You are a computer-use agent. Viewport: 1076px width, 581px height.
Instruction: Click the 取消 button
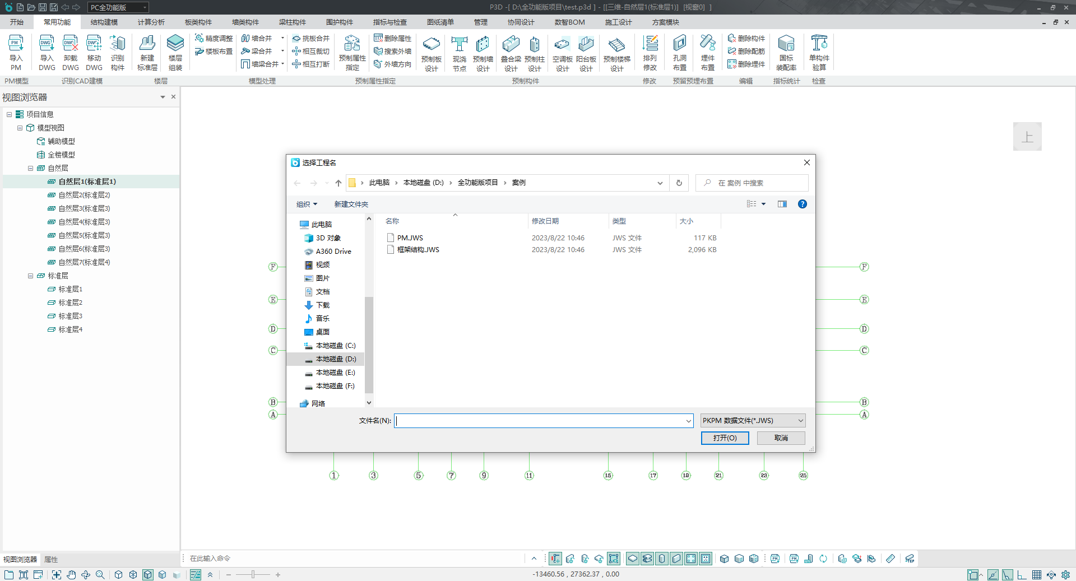tap(781, 438)
